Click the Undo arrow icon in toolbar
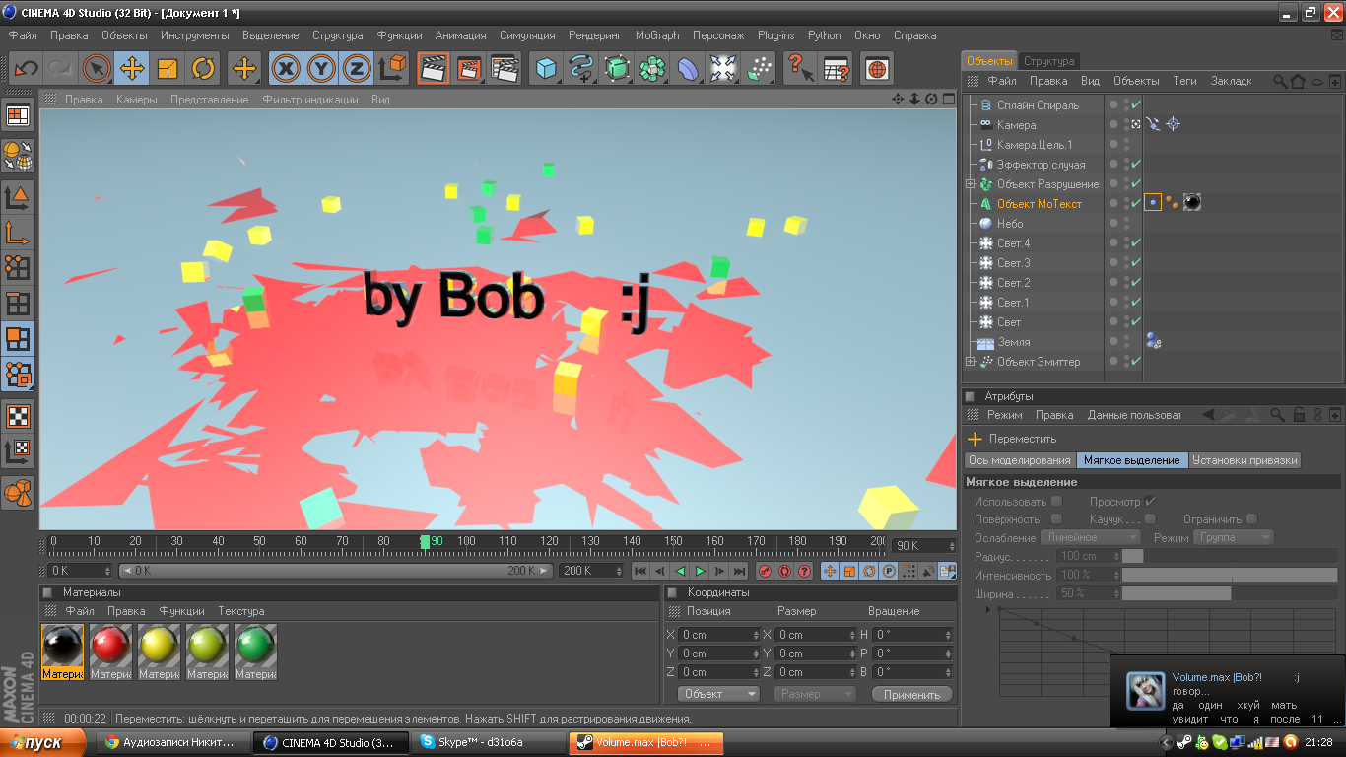The width and height of the screenshot is (1346, 757). pyautogui.click(x=26, y=68)
